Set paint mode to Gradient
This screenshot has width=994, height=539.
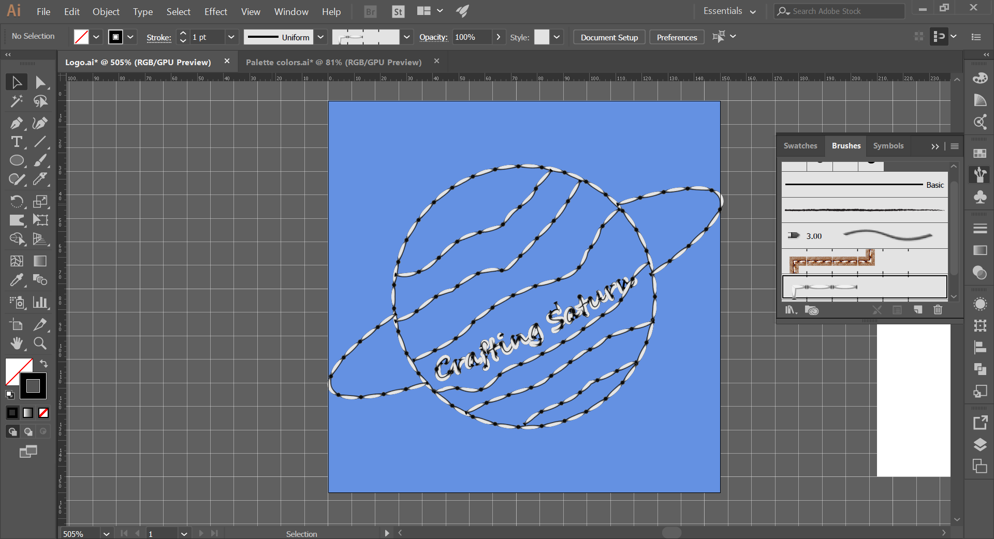28,413
